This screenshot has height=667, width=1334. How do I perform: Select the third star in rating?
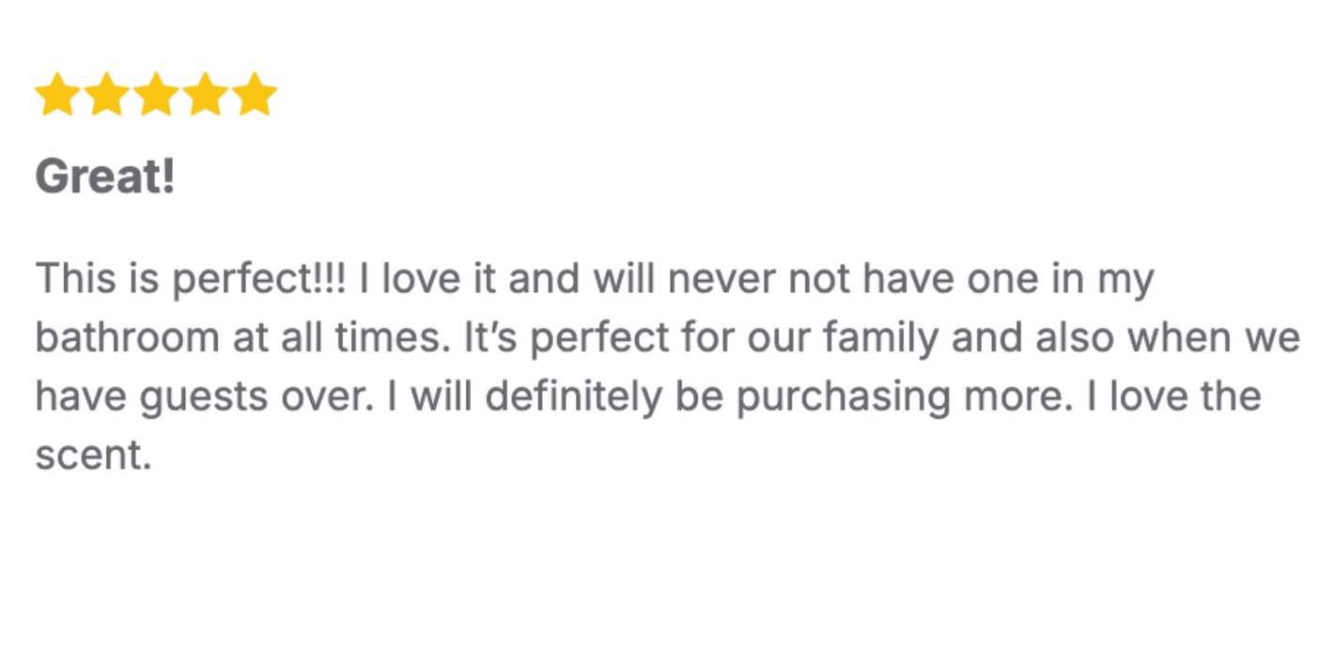pos(156,95)
